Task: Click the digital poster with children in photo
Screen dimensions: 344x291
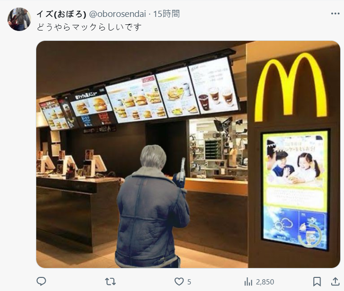Action: [x=295, y=190]
